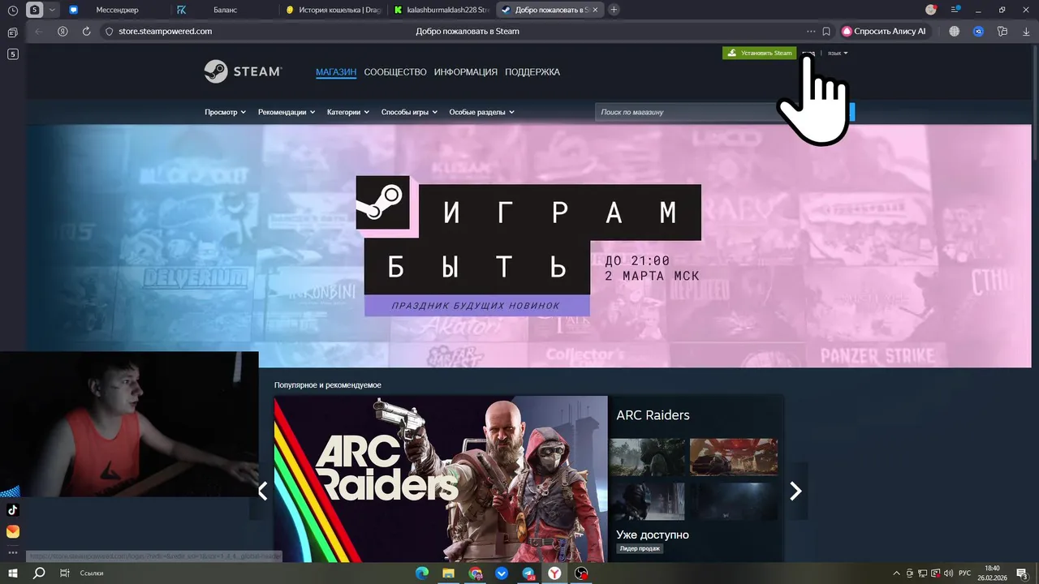Expand the Рекомендации dropdown
This screenshot has height=584, width=1039.
tap(287, 112)
